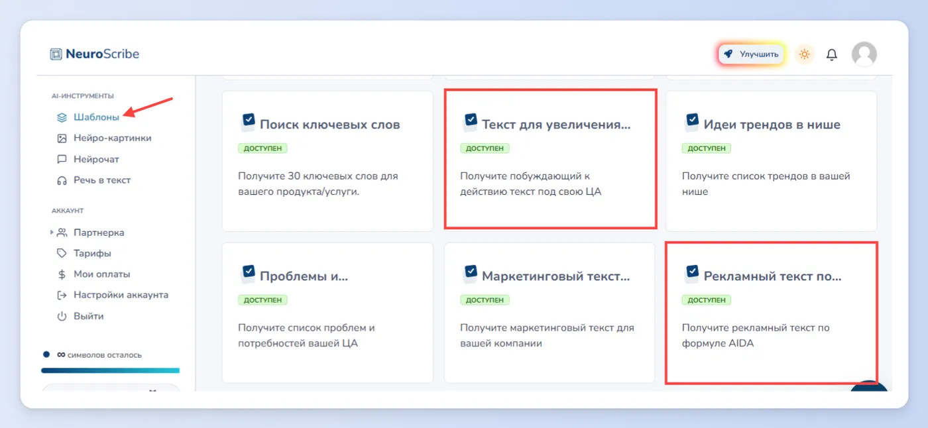Click the checkmark icon on Текст для увеличения card
This screenshot has height=428, width=928.
[x=470, y=121]
